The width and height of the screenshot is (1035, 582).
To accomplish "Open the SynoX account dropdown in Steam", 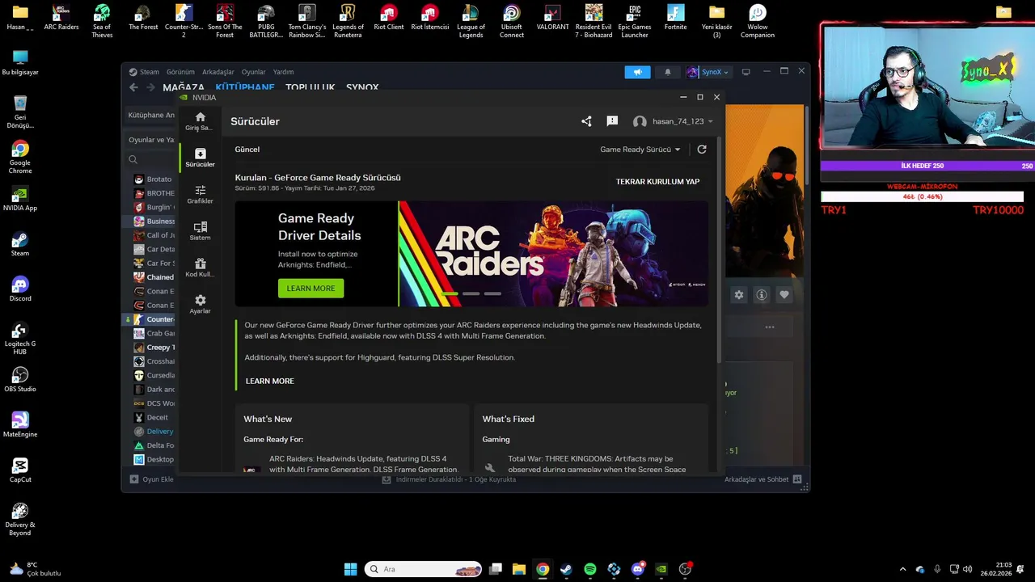I will tap(708, 72).
